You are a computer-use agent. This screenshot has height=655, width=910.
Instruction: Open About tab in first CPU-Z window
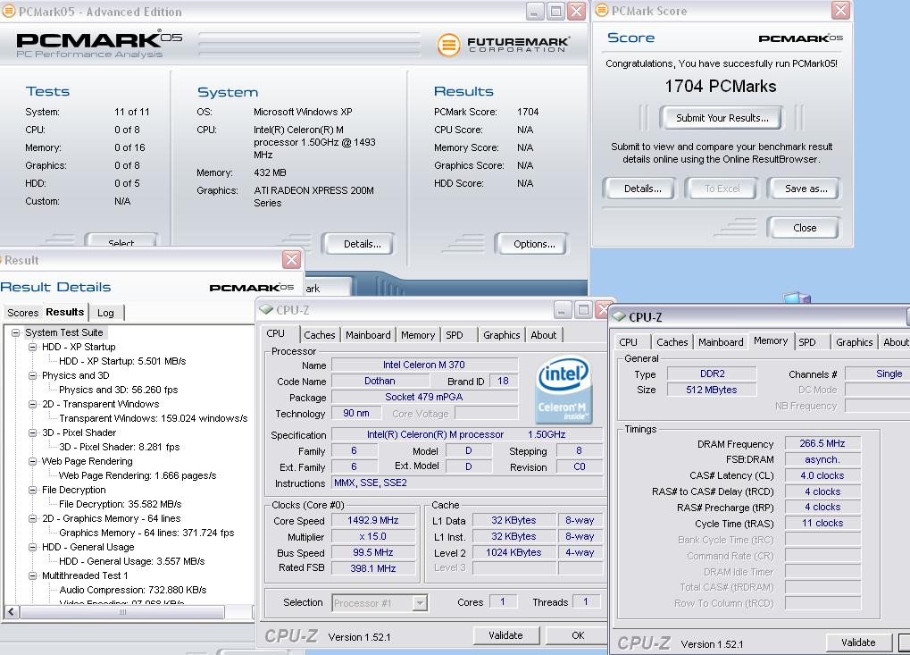coord(544,335)
